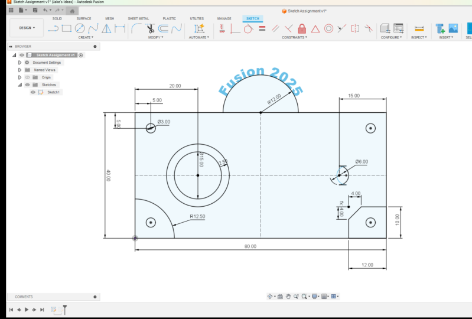
Task: Apply the Coincident constraint
Action: 235,28
